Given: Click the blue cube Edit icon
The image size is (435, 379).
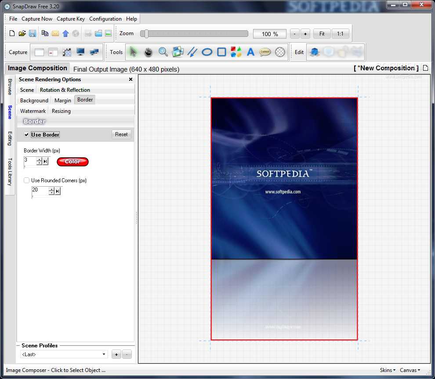Looking at the screenshot, I should tap(314, 52).
